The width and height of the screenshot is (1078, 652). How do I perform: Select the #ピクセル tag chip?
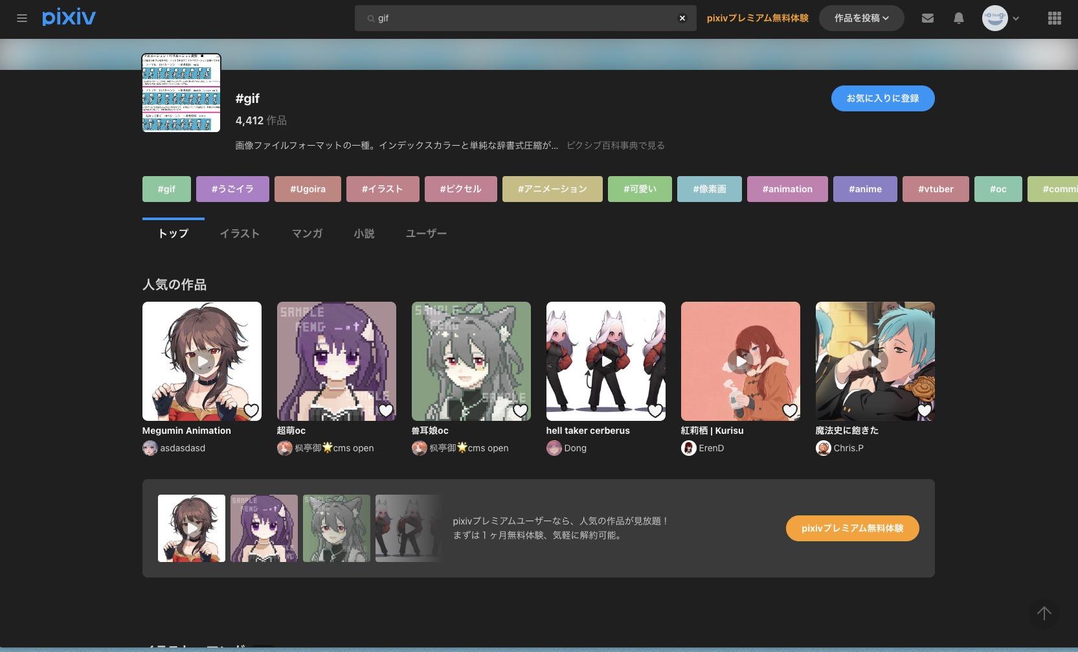(461, 189)
